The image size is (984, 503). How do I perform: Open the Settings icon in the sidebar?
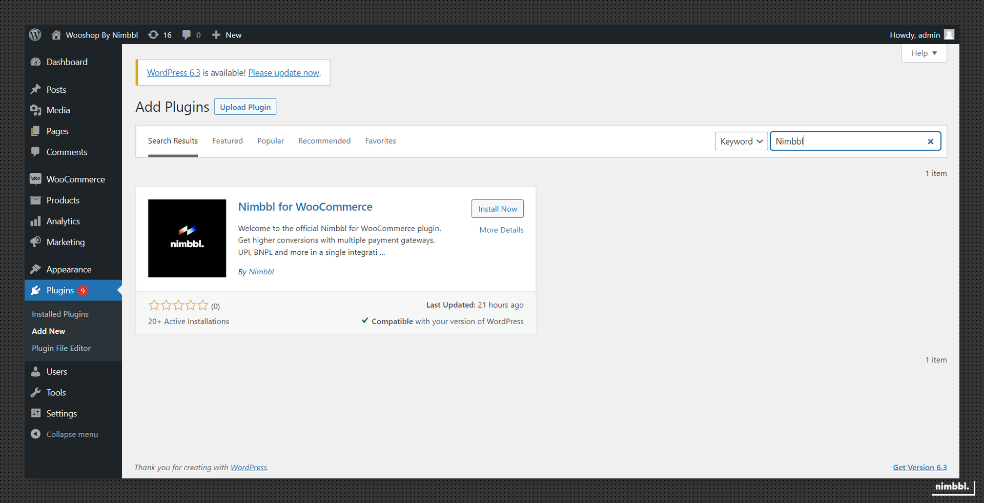click(x=36, y=413)
